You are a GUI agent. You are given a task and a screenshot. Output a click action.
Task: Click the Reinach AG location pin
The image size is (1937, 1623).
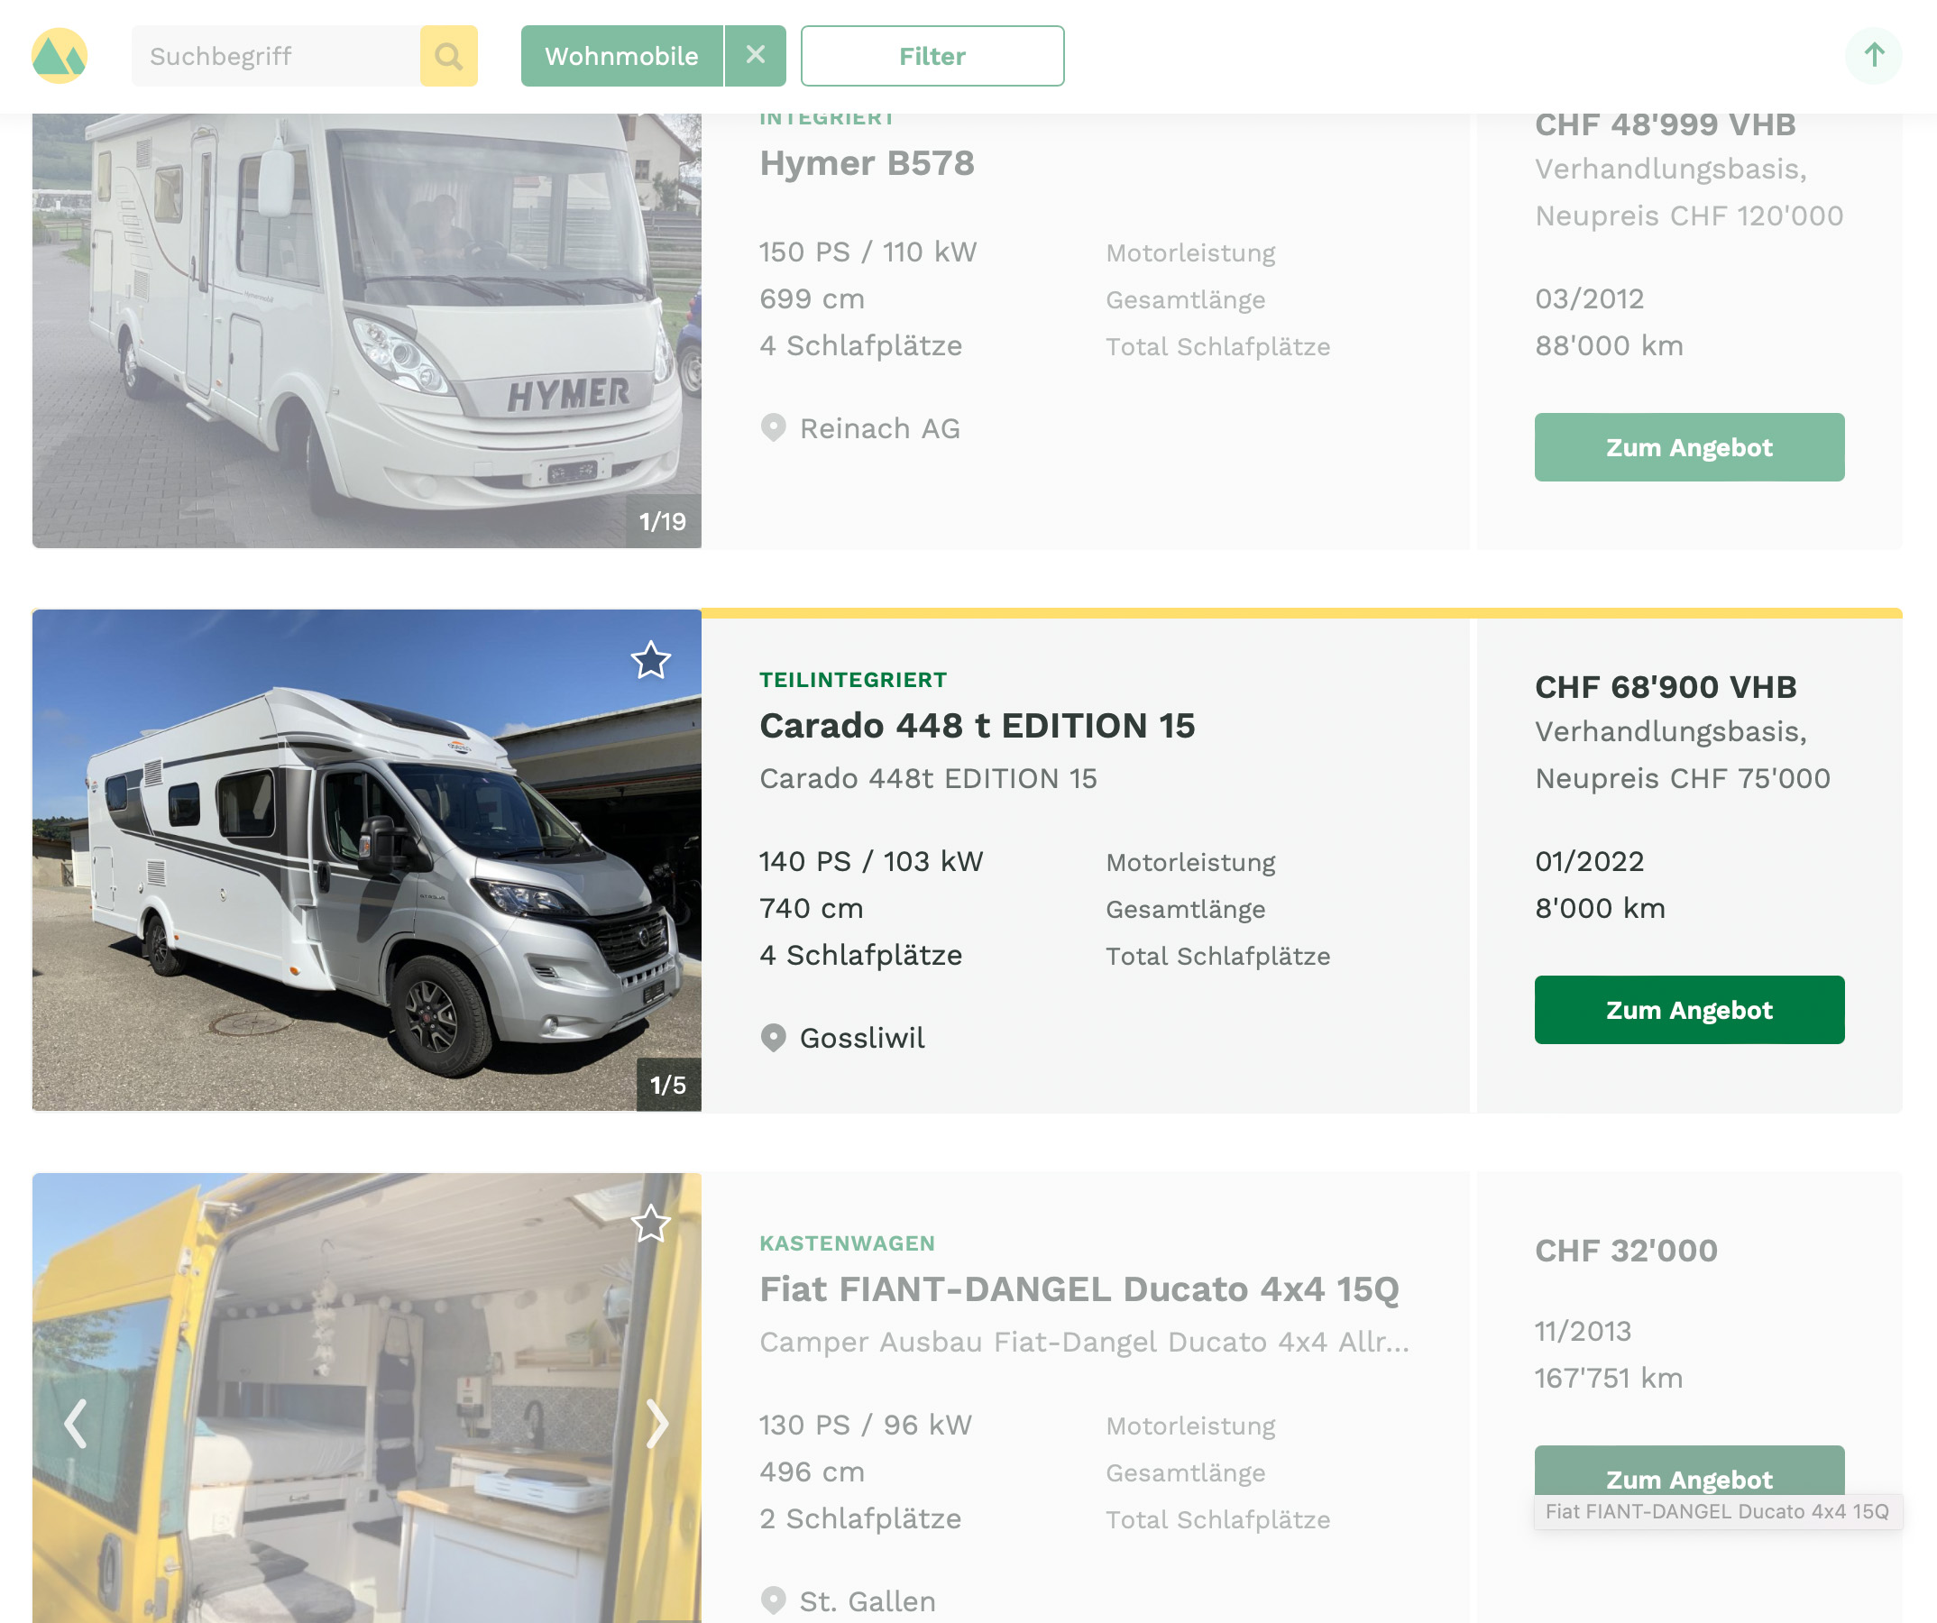[x=773, y=428]
